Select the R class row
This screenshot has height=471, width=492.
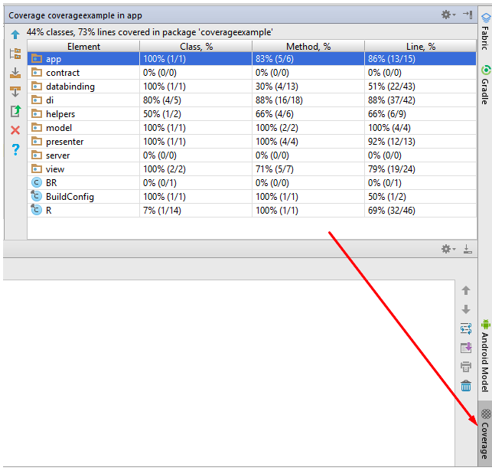252,211
